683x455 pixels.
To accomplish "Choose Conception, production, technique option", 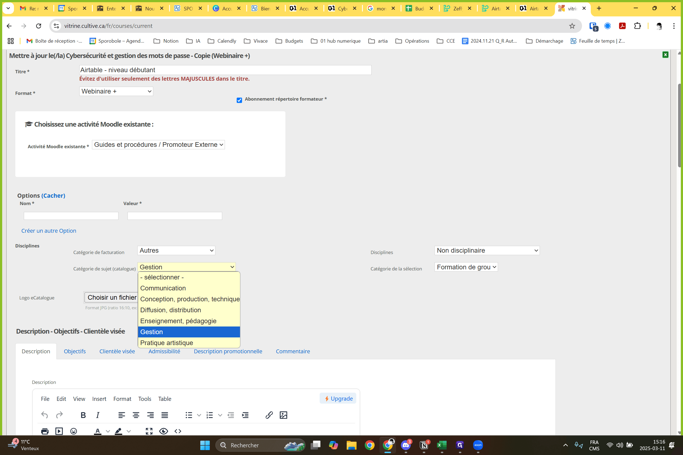I will click(189, 299).
